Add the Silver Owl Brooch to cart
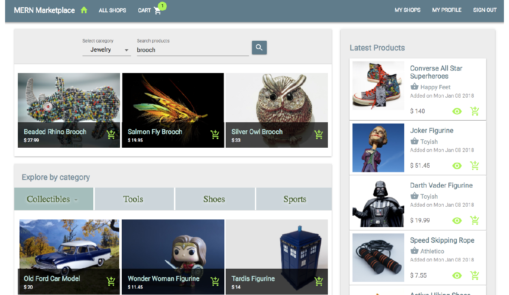Image resolution: width=509 pixels, height=295 pixels. [319, 135]
